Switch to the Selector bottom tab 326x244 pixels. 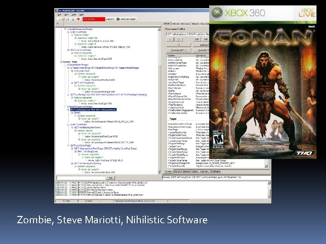(186, 171)
